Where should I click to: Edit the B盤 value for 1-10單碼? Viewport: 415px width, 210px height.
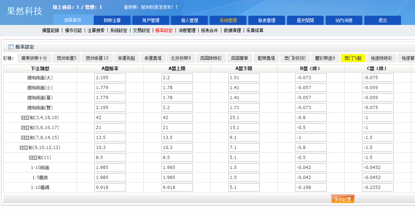tap(311, 187)
